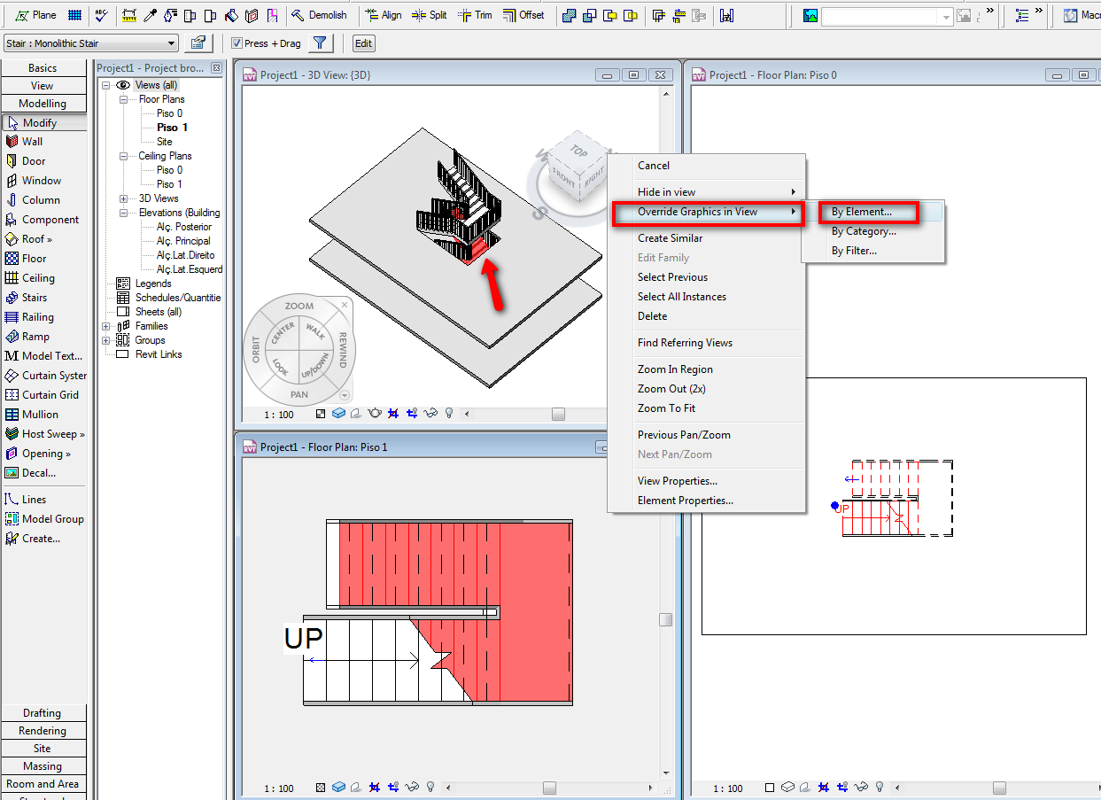Click the Demolish hammer tool
The height and width of the screenshot is (800, 1101).
click(319, 15)
